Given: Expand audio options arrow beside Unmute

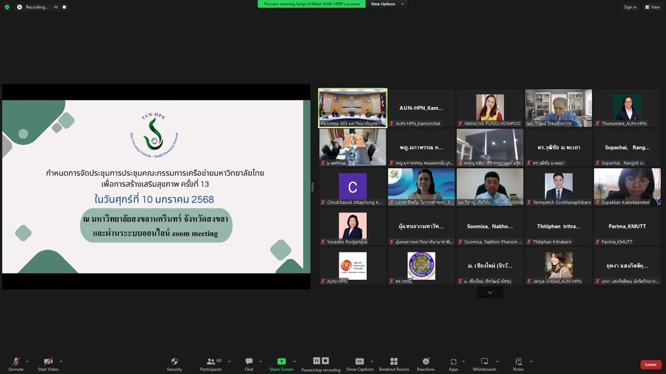Looking at the screenshot, I should [27, 362].
